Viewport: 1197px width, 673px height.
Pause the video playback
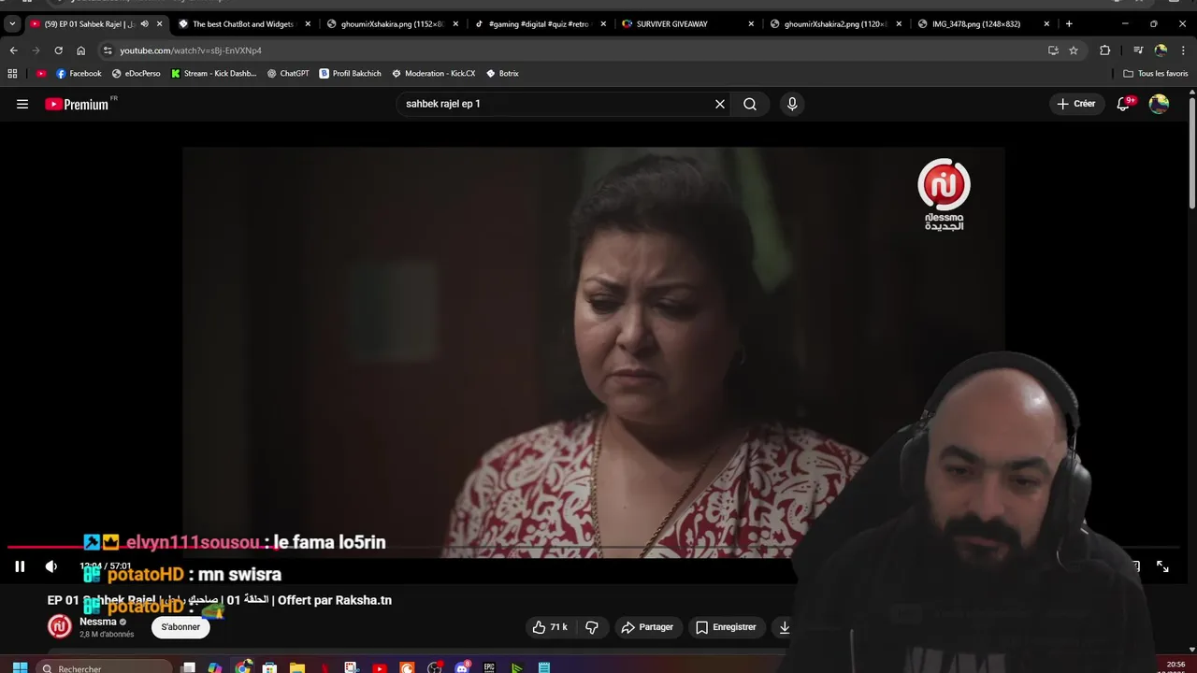coord(20,566)
